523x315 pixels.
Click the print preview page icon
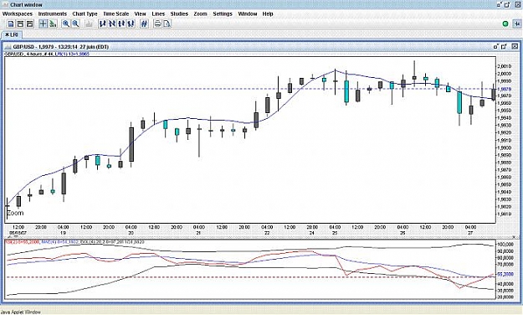pos(167,23)
